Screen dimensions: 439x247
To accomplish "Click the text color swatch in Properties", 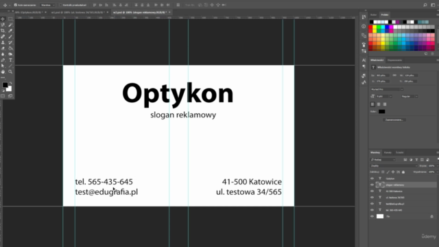I will pyautogui.click(x=381, y=111).
